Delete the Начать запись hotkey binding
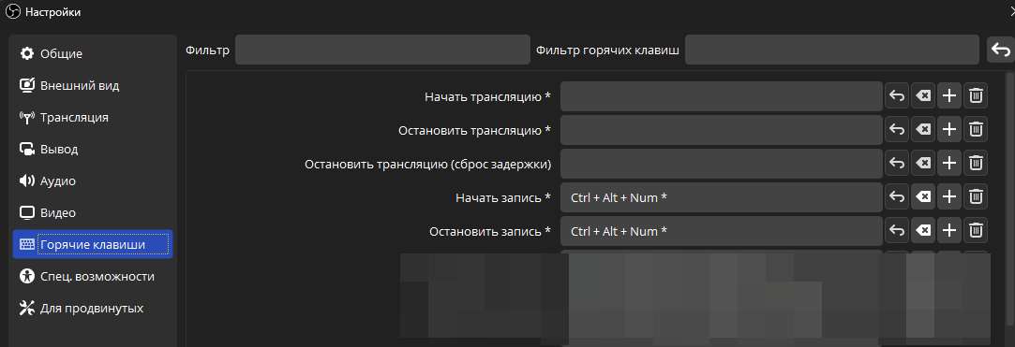Screen dimensions: 1015x347 976,197
